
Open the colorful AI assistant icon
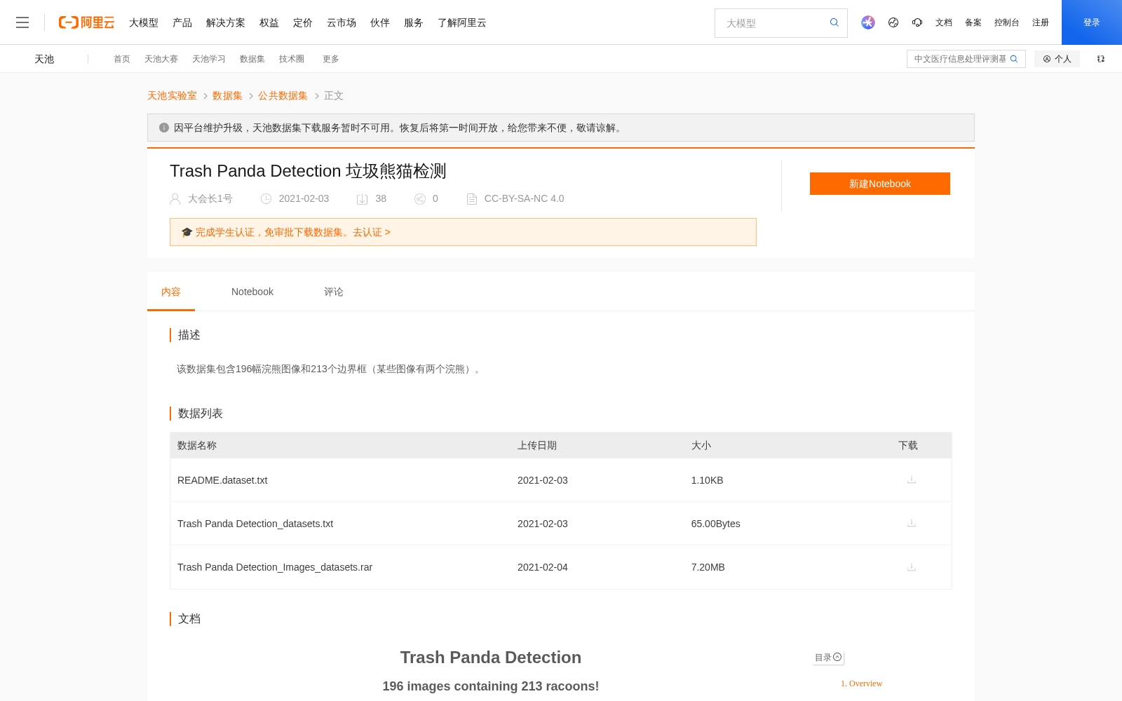tap(868, 22)
